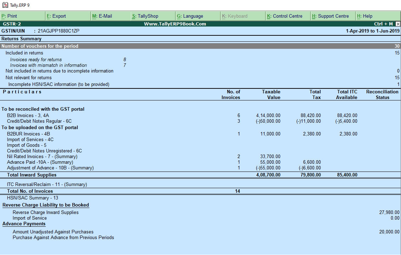Viewport: 401px width, 255px height.
Task: Click the Taxable Value column header
Action: pyautogui.click(x=271, y=94)
